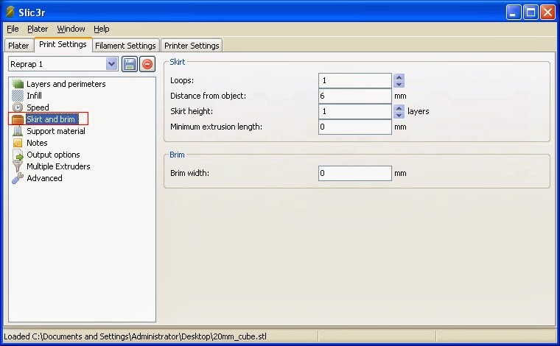Delete the current preset
This screenshot has height=346, width=560.
[147, 64]
